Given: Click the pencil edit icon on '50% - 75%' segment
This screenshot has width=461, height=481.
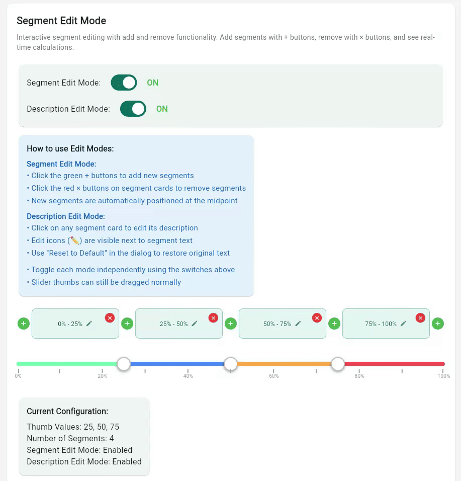Looking at the screenshot, I should tap(299, 324).
